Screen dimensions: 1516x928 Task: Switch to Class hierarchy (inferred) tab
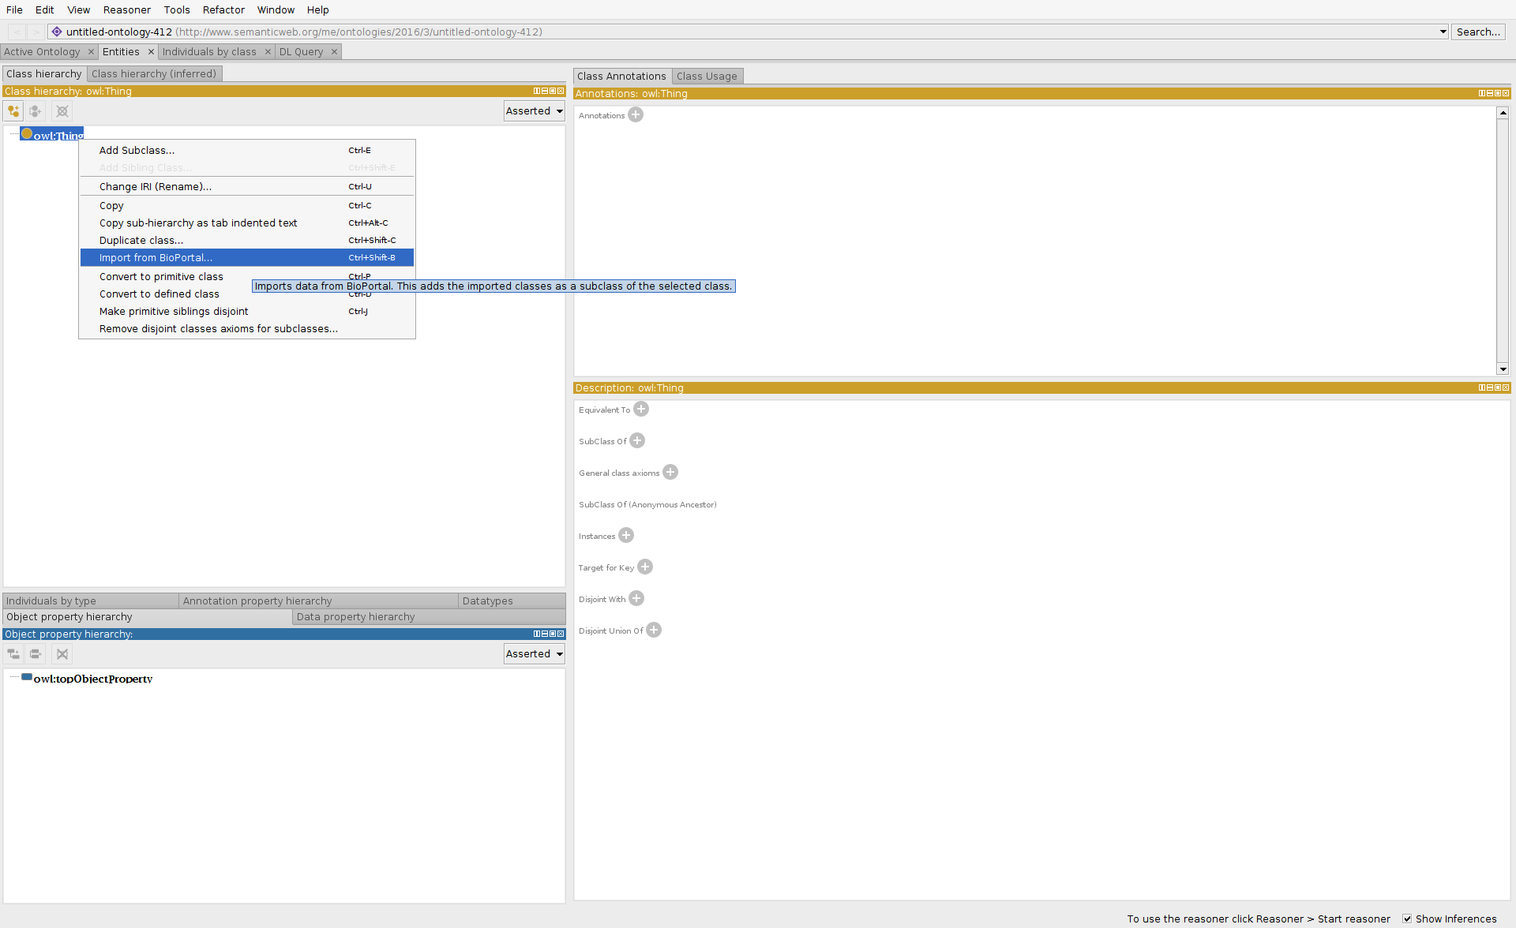click(x=154, y=74)
